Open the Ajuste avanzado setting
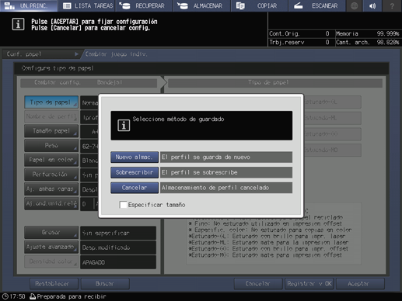This screenshot has height=301, width=402. click(51, 247)
